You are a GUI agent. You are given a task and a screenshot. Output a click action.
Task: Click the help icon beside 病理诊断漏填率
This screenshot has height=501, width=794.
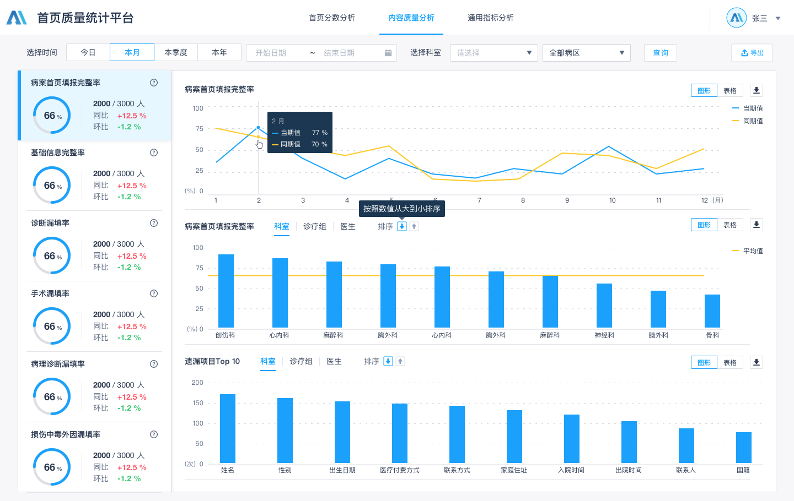(154, 364)
